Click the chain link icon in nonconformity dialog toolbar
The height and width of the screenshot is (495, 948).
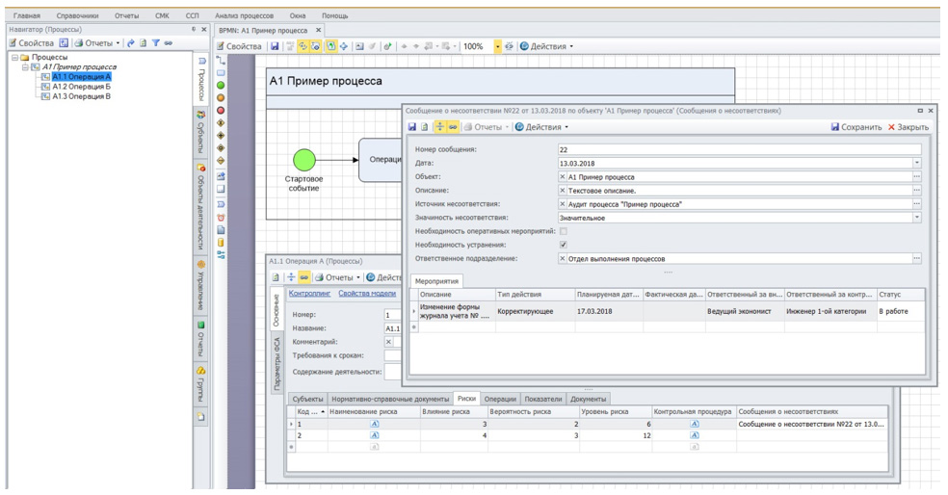[x=453, y=127]
